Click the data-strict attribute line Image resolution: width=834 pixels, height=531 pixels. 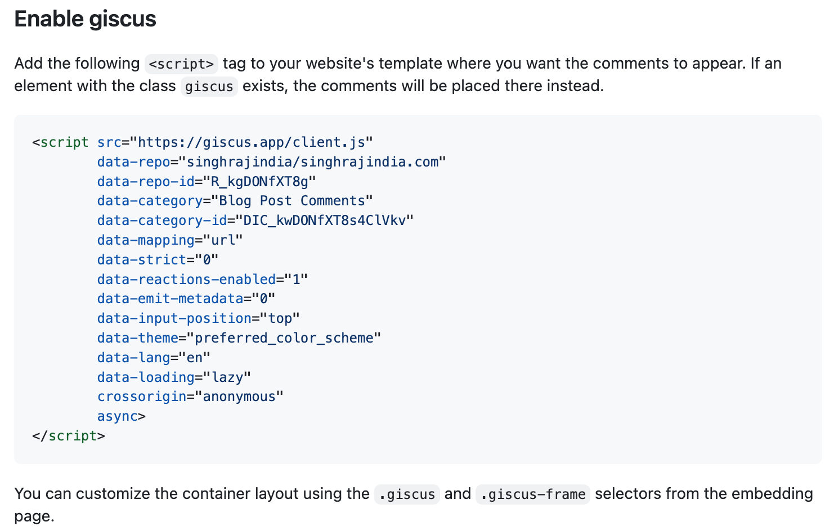tap(158, 260)
